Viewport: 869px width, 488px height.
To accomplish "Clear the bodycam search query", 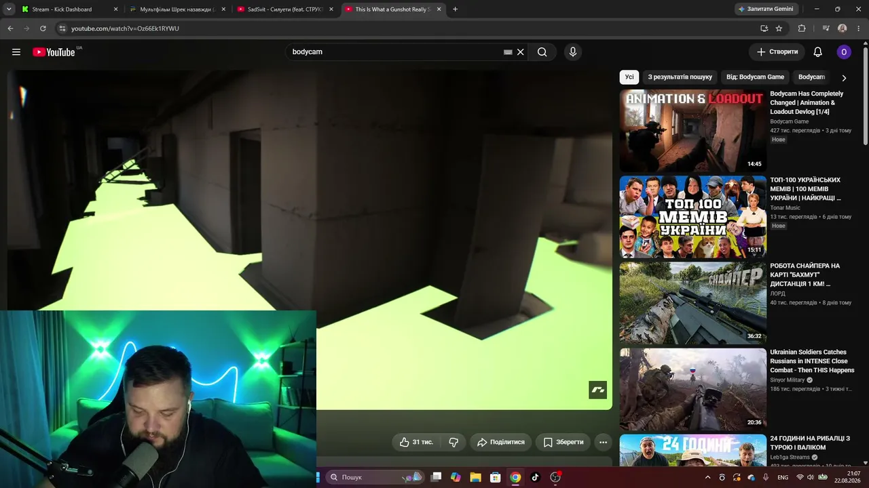I will tap(521, 52).
